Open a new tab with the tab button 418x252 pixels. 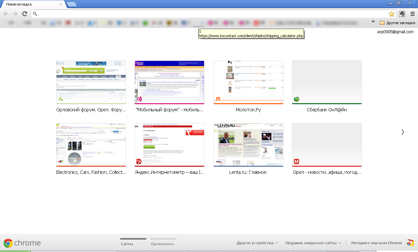point(72,4)
